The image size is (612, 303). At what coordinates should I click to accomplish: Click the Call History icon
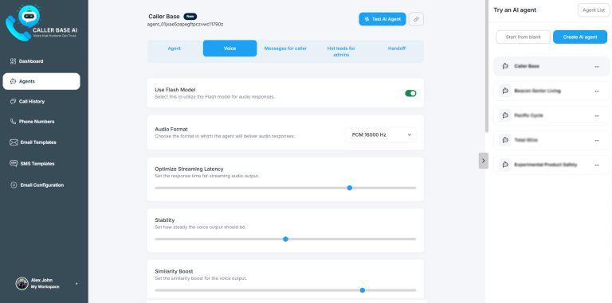pyautogui.click(x=13, y=101)
